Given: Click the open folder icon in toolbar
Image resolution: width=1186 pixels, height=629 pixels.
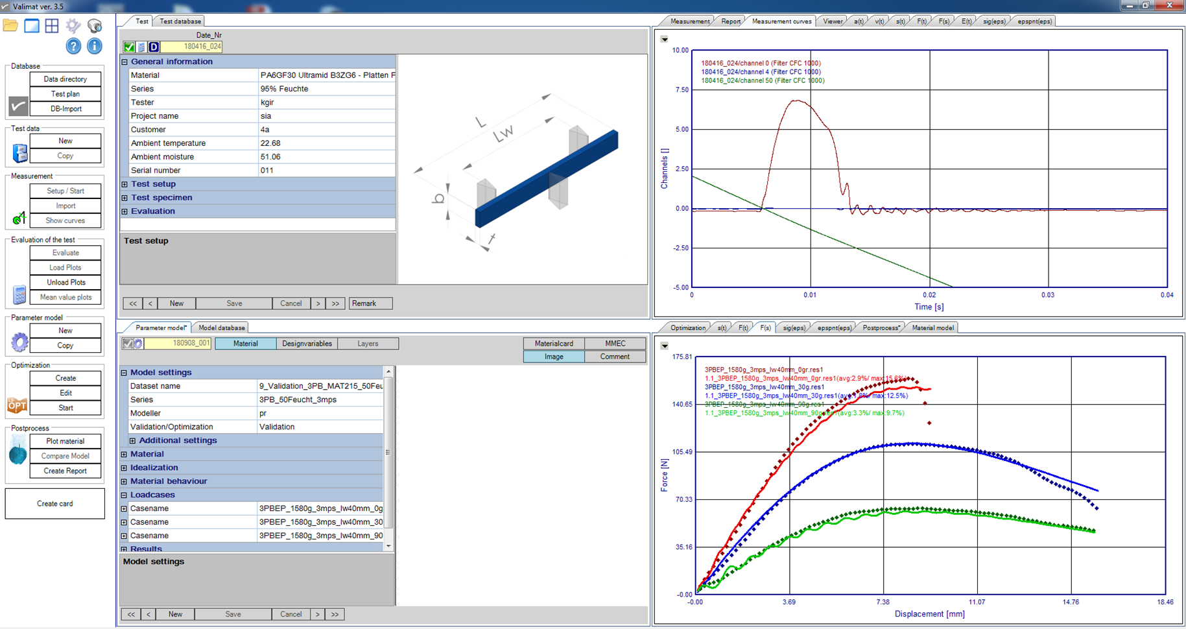Looking at the screenshot, I should click(x=10, y=26).
